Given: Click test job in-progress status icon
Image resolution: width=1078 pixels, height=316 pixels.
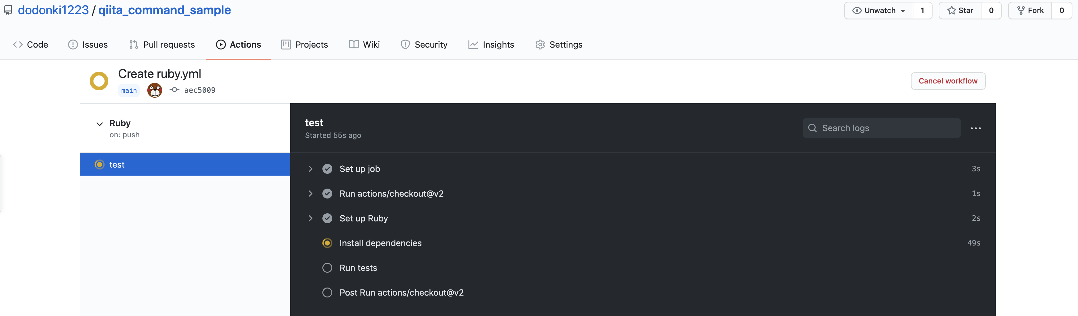Looking at the screenshot, I should coord(99,165).
